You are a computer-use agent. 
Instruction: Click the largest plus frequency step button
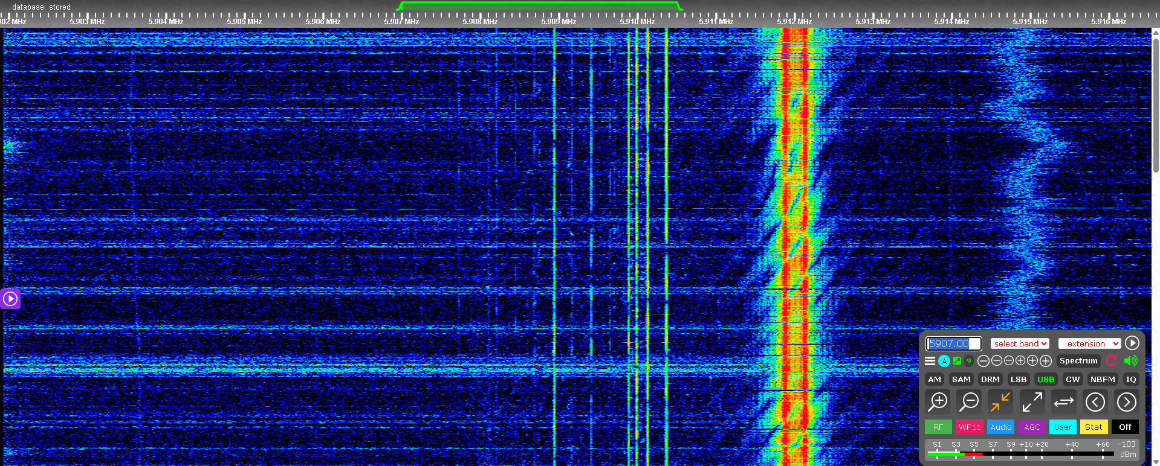pyautogui.click(x=1046, y=361)
